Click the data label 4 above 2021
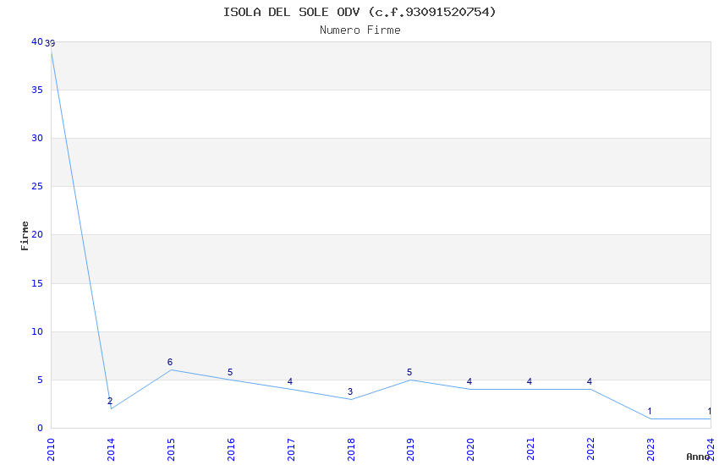 [530, 381]
